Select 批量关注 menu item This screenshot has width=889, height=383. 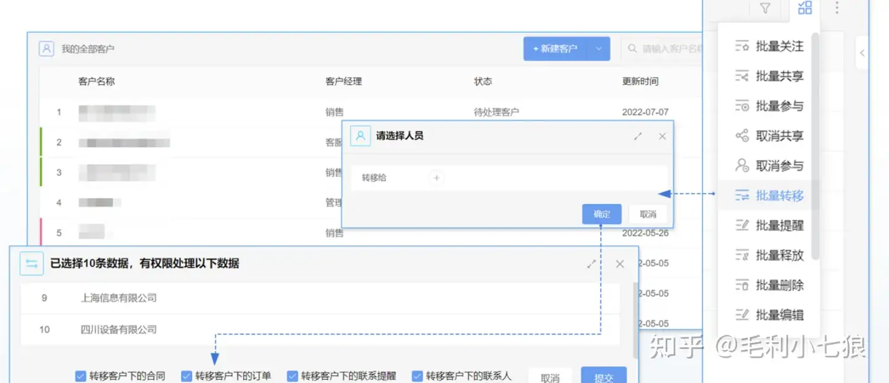point(769,46)
